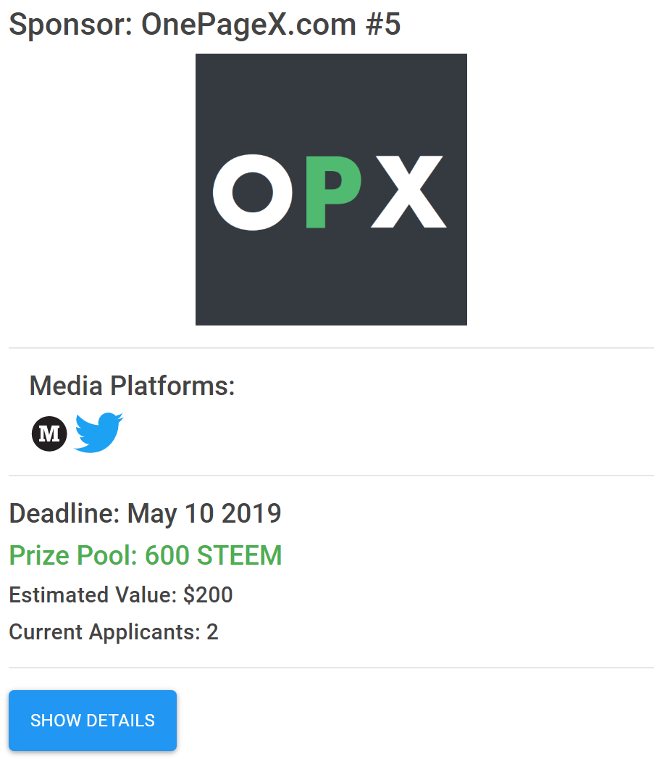Viewport: 662px width, 759px height.
Task: Click the white O in the logo
Action: pos(253,192)
